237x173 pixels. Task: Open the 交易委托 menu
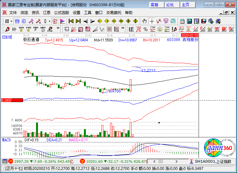[x=114, y=13]
